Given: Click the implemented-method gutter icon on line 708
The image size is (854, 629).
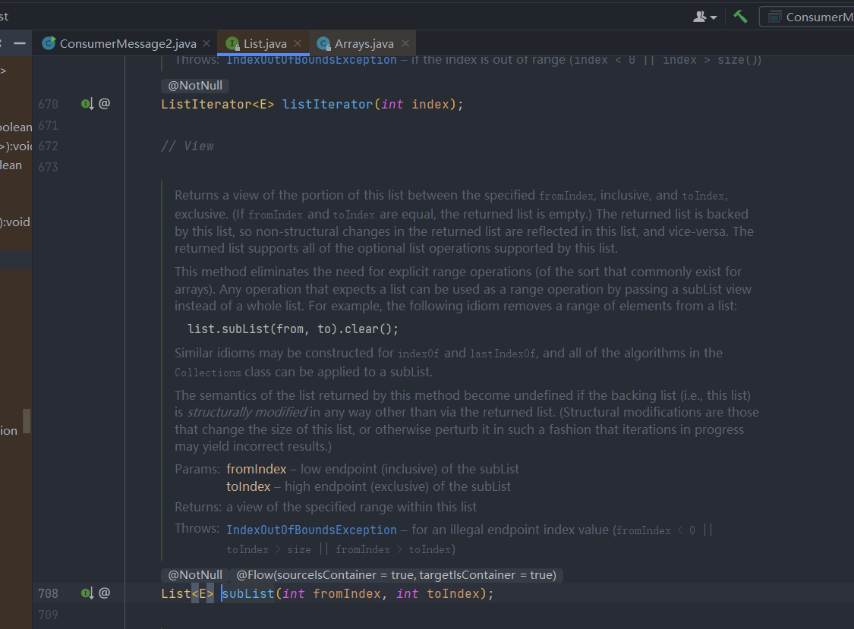Looking at the screenshot, I should pos(87,593).
